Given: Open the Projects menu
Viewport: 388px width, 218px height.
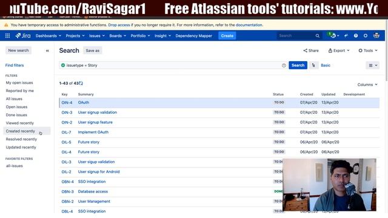Looking at the screenshot, I should (75, 36).
